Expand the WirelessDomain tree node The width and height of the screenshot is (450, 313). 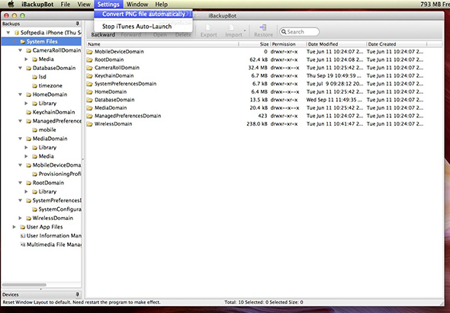pyautogui.click(x=21, y=218)
